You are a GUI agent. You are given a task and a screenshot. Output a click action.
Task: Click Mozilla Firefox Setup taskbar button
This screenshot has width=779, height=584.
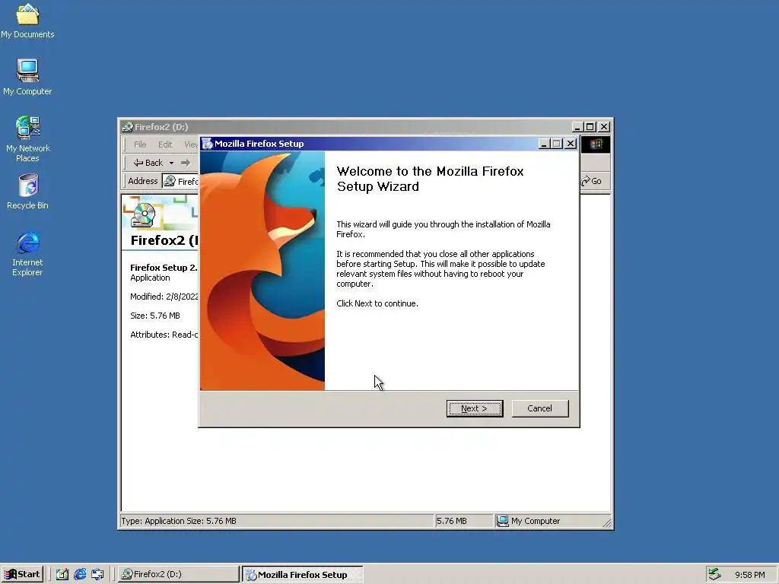pyautogui.click(x=302, y=575)
